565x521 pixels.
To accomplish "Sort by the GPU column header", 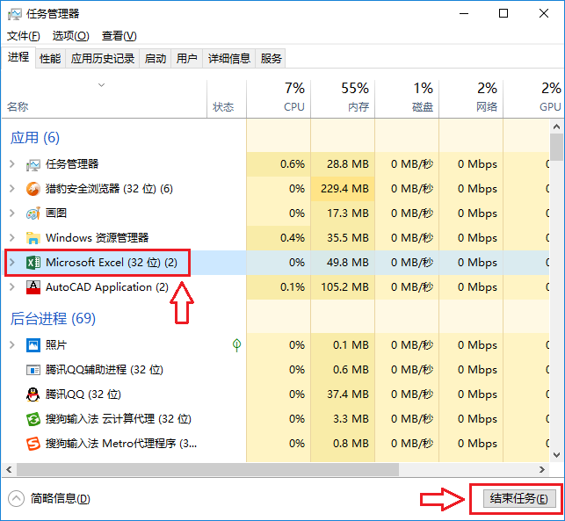I will pos(532,99).
